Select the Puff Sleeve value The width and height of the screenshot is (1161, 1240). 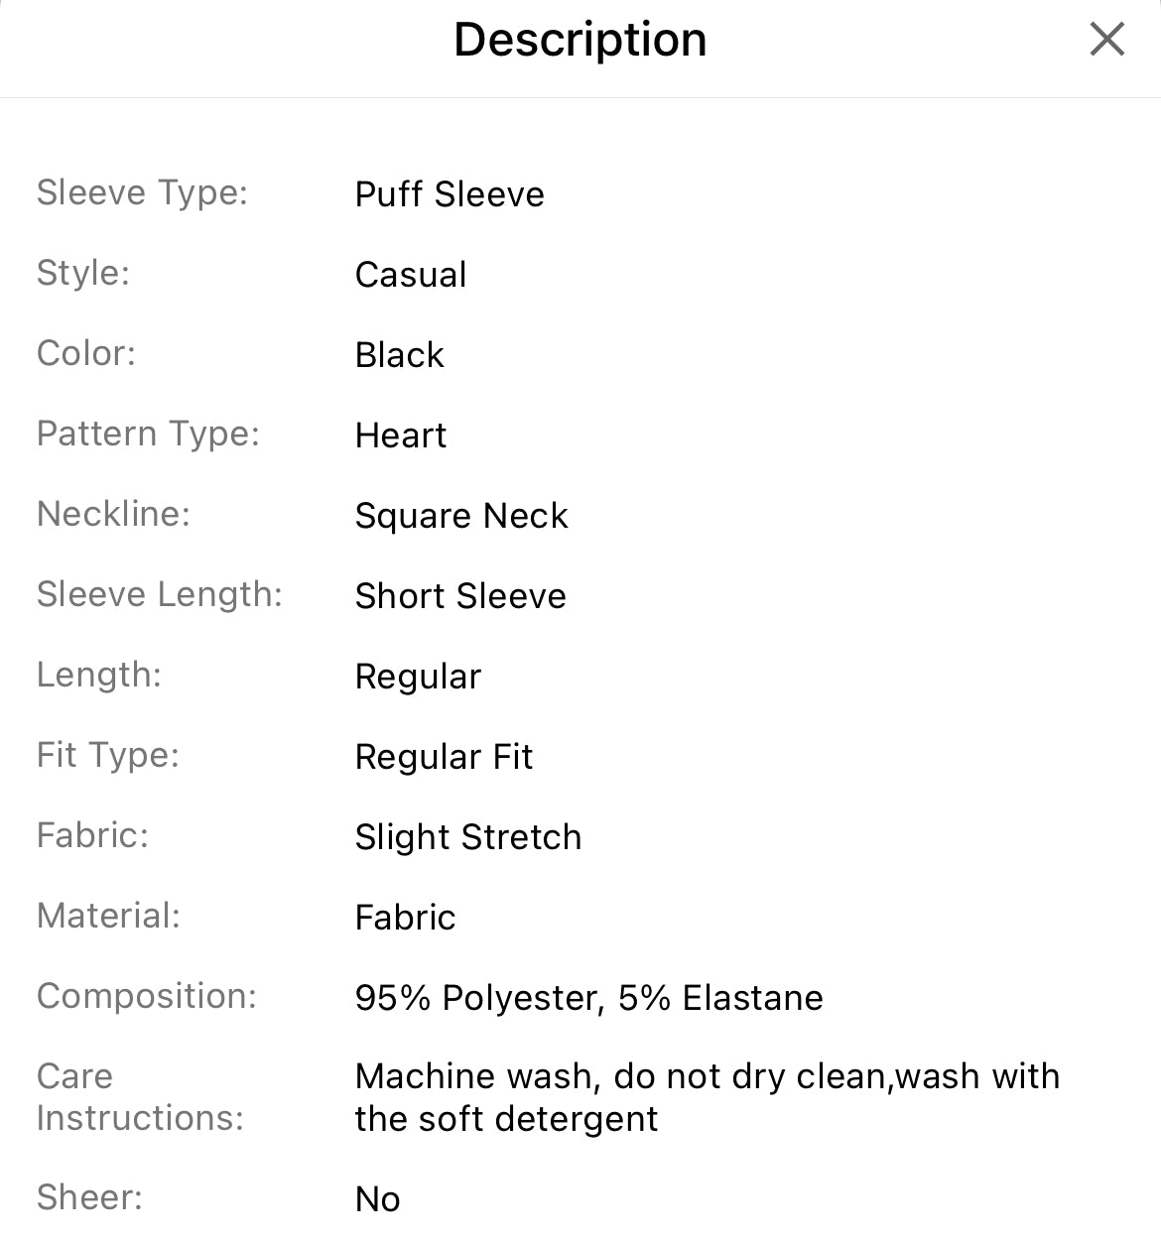[x=449, y=194]
